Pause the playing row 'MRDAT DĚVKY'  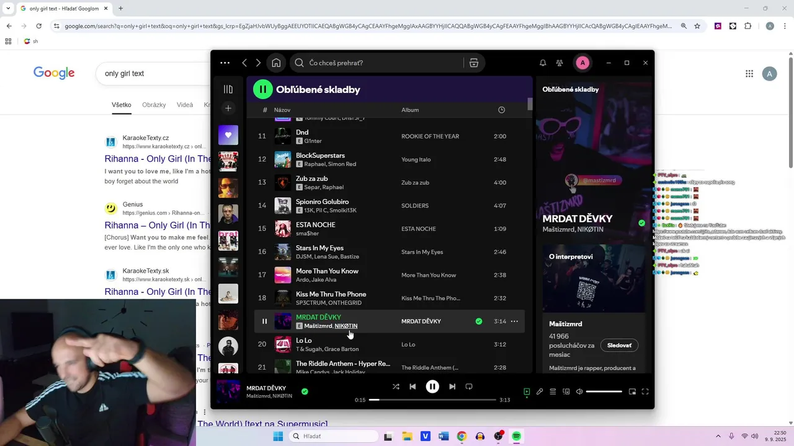tap(264, 321)
